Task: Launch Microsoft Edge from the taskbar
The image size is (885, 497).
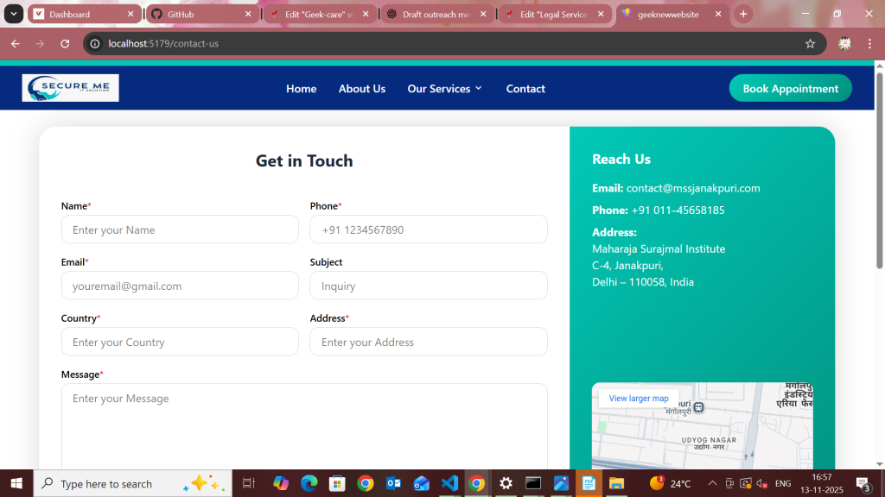Action: (x=309, y=483)
